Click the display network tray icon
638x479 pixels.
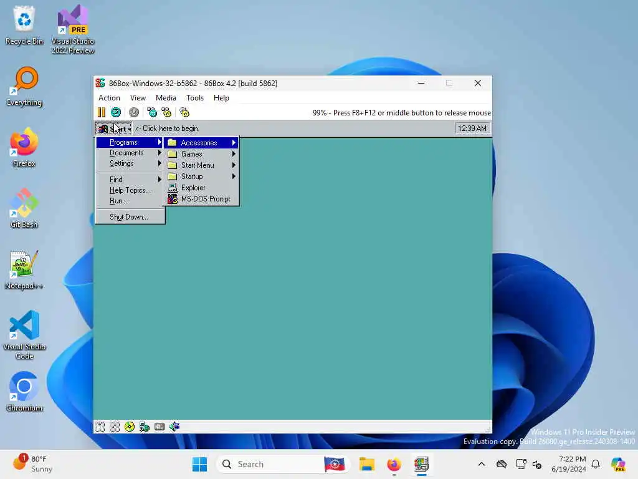[x=521, y=464]
